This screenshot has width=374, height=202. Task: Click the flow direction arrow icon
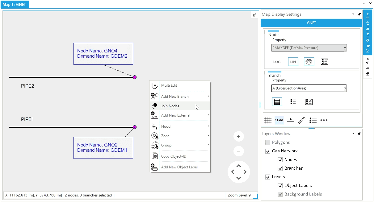click(x=290, y=120)
